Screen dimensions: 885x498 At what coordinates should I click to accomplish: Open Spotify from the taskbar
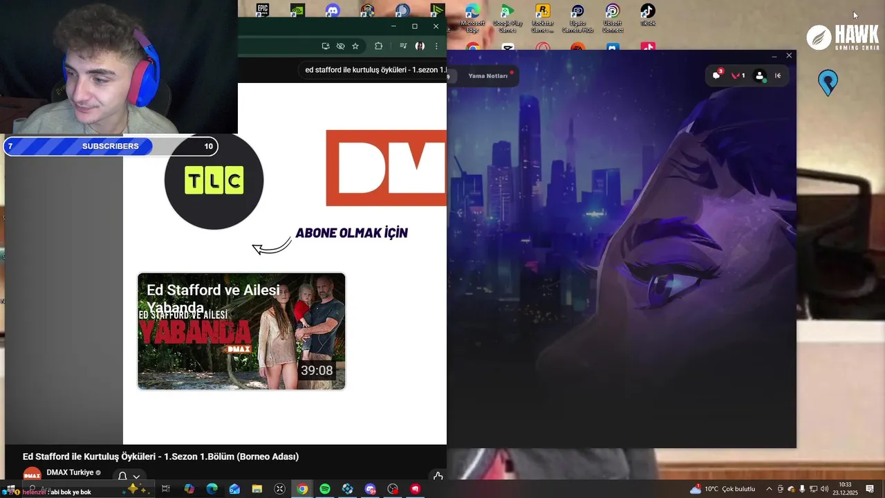pyautogui.click(x=325, y=489)
